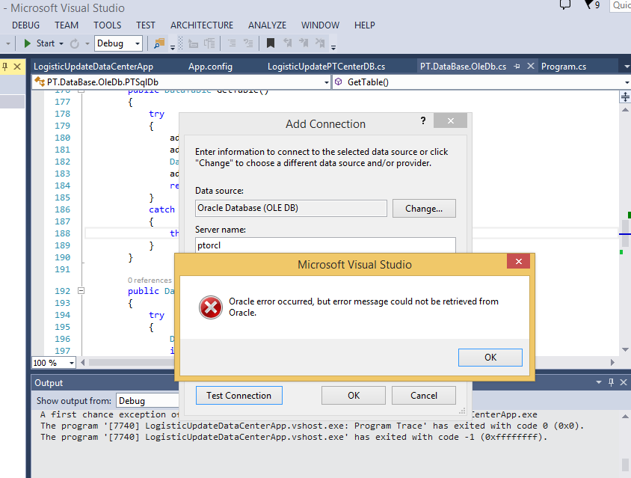Close the PT.DataBase.OleDb.cs tab
Screen dimensions: 631x478
coord(531,66)
